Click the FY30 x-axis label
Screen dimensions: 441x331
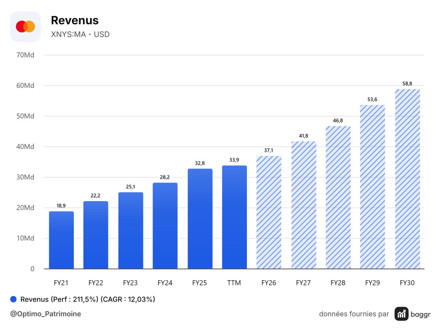click(408, 283)
